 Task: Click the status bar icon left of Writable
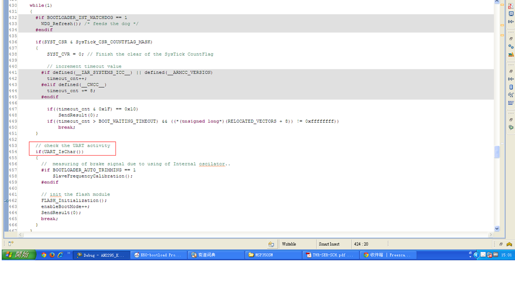tap(271, 244)
